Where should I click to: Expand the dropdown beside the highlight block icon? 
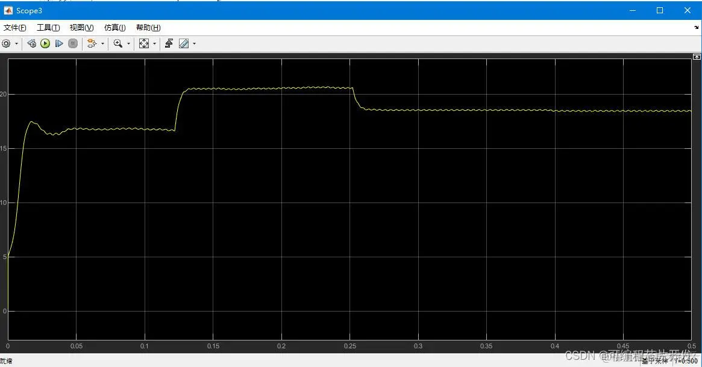click(x=102, y=43)
